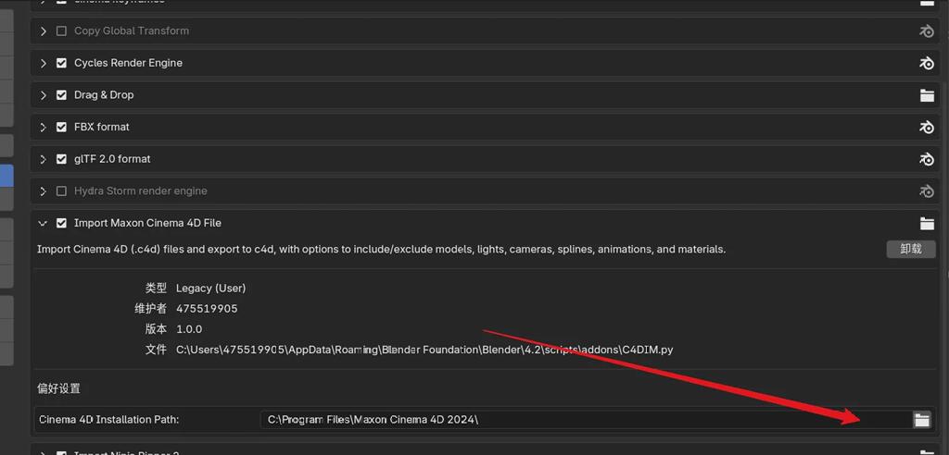This screenshot has width=949, height=455.
Task: Uncheck the Drag & Drop add-on
Action: coord(61,95)
